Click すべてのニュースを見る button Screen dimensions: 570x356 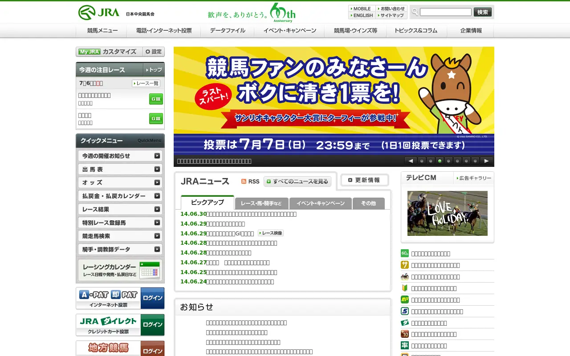coord(297,181)
